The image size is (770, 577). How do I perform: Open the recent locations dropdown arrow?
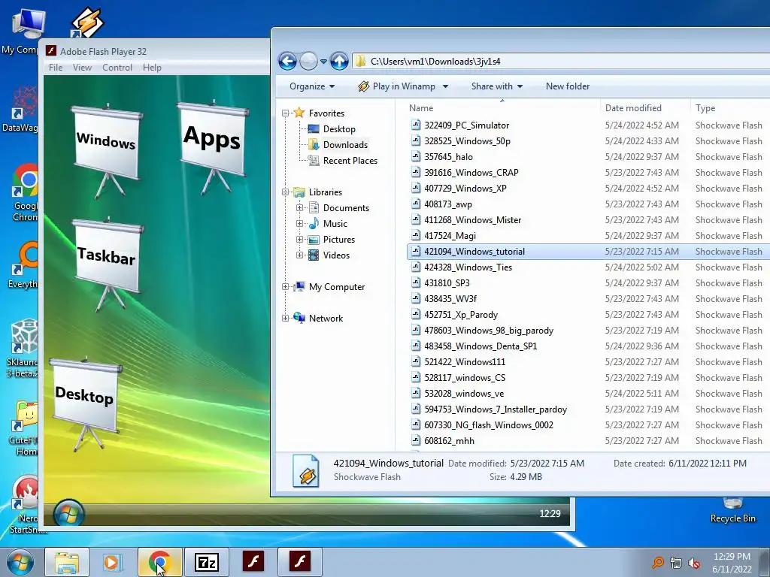coord(323,62)
